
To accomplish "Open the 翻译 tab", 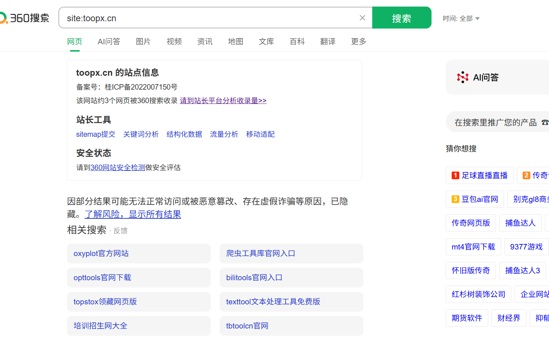I will tap(328, 42).
